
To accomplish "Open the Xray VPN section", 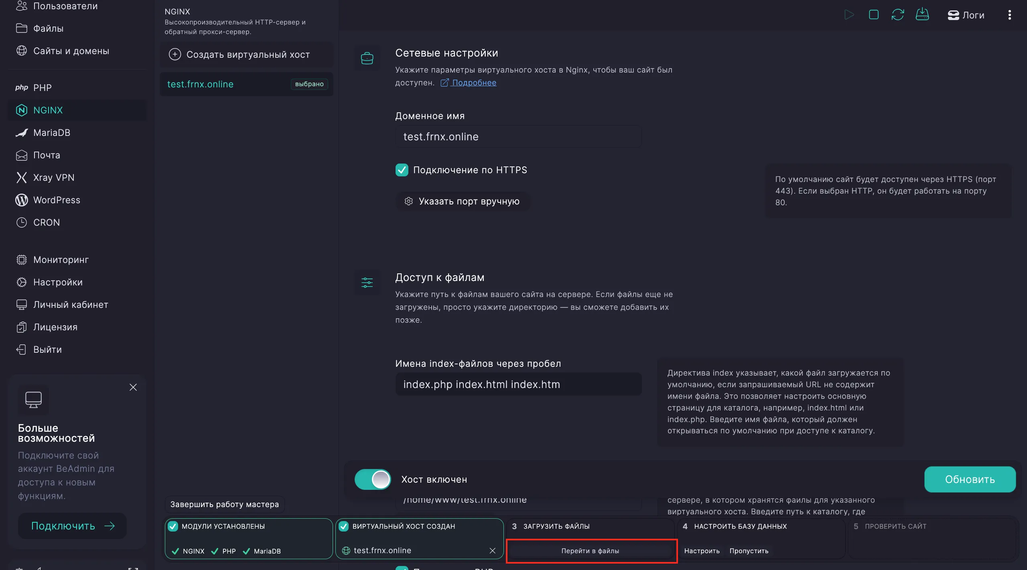I will pyautogui.click(x=54, y=178).
